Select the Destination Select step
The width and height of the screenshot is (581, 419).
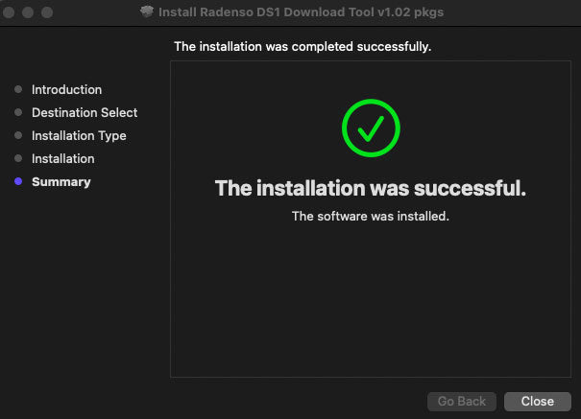pyautogui.click(x=85, y=112)
